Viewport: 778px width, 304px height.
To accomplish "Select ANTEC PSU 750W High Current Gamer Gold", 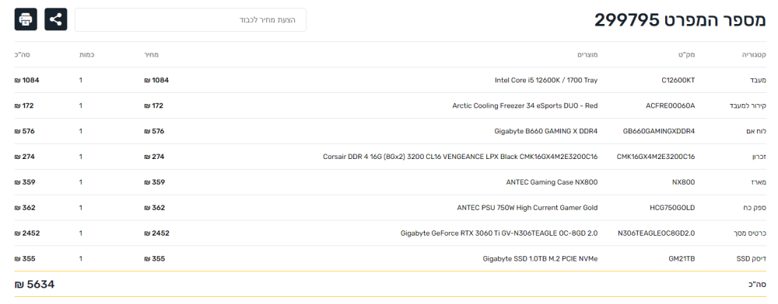I will coord(527,208).
